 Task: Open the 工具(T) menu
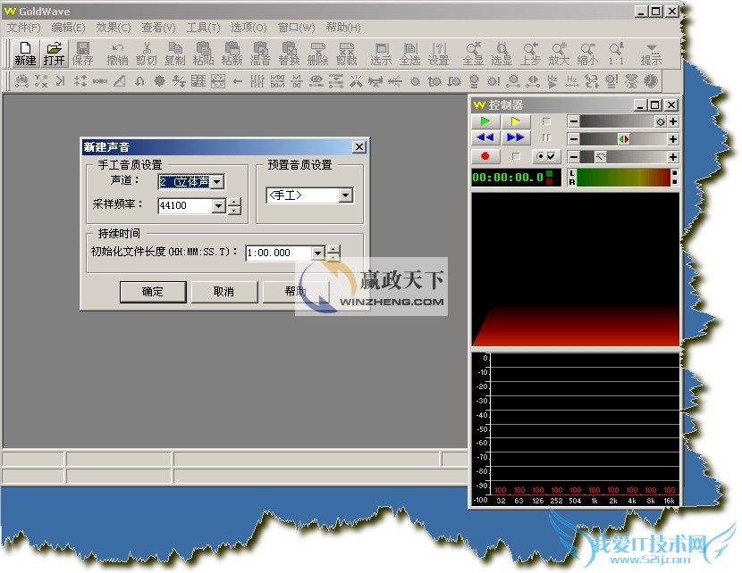tap(203, 28)
